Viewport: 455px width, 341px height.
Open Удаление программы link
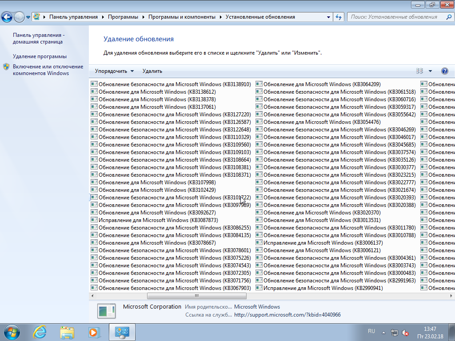pos(40,56)
